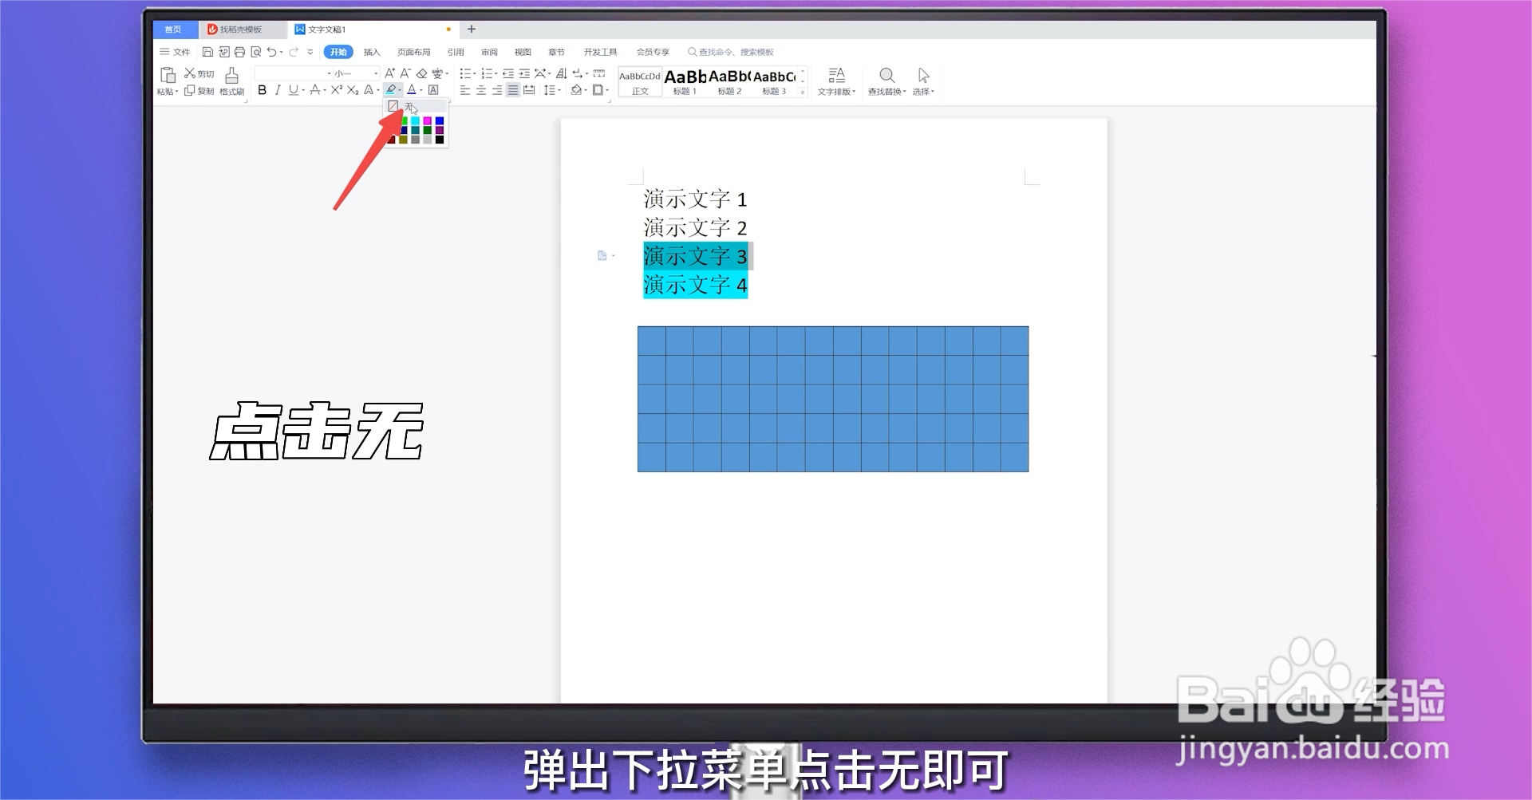Switch to the 插入 ribbon tab
Image resolution: width=1532 pixels, height=800 pixels.
pyautogui.click(x=371, y=51)
